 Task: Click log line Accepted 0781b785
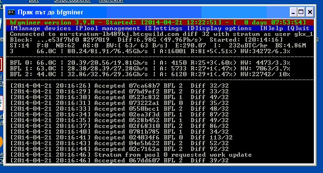point(120,132)
